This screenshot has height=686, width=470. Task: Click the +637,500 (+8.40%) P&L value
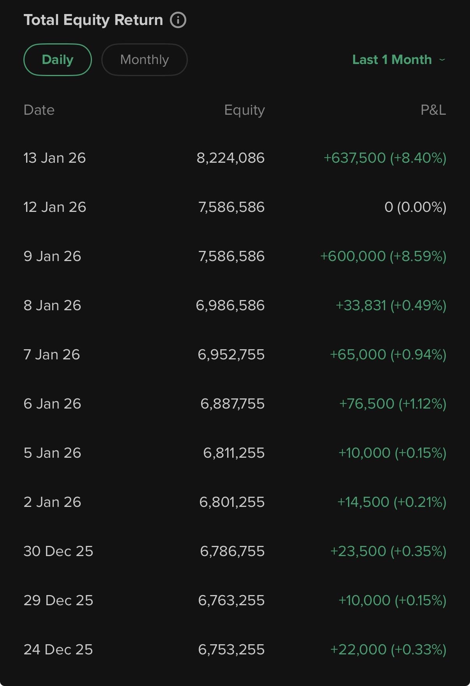pos(385,158)
